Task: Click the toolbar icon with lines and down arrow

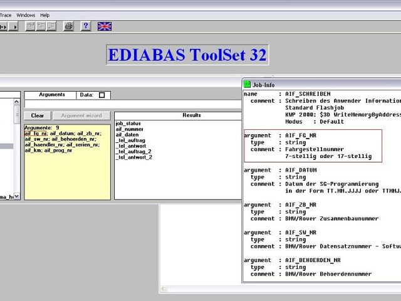Action: click(x=51, y=26)
